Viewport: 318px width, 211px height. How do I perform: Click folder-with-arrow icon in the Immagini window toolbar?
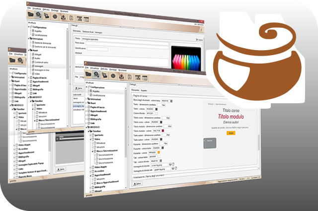pyautogui.click(x=46, y=16)
